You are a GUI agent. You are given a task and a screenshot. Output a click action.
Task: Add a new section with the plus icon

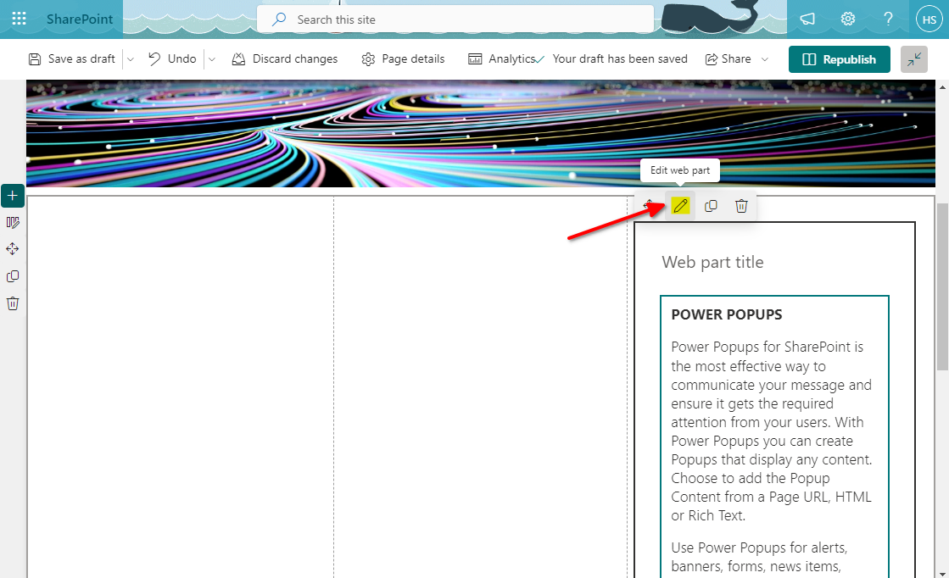point(13,196)
